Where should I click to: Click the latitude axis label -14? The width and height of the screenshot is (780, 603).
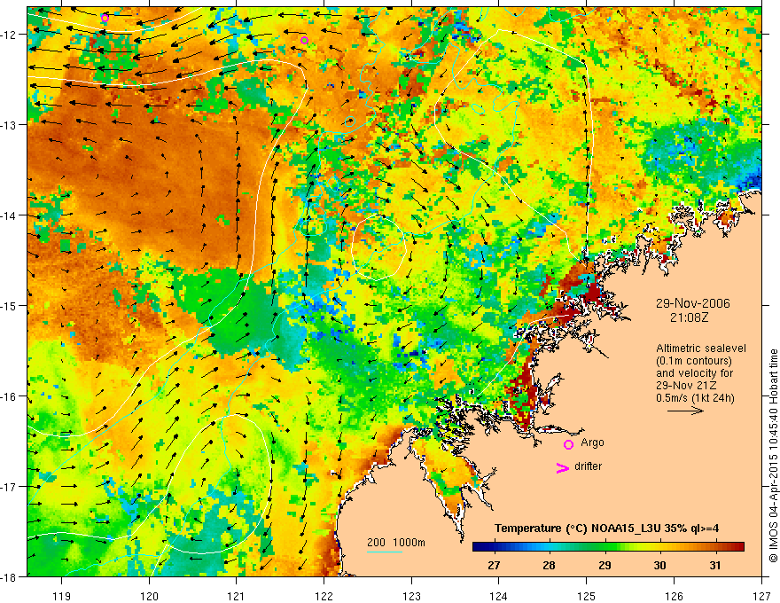[10, 215]
